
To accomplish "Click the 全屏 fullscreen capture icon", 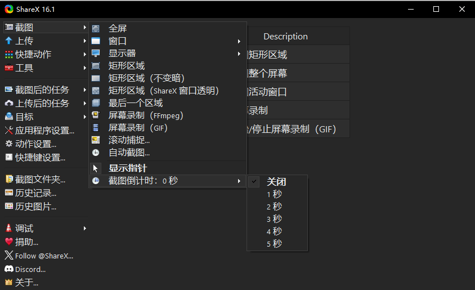I will point(96,29).
